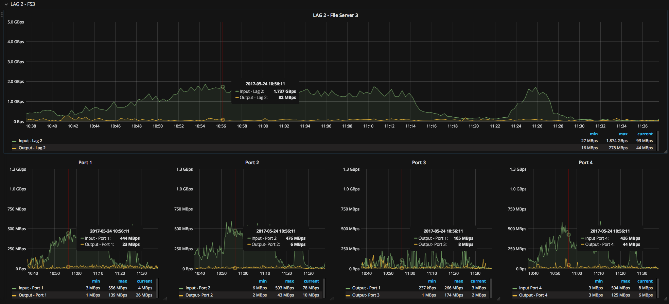
Task: Open the Port 3 panel title menu
Action: (x=419, y=163)
